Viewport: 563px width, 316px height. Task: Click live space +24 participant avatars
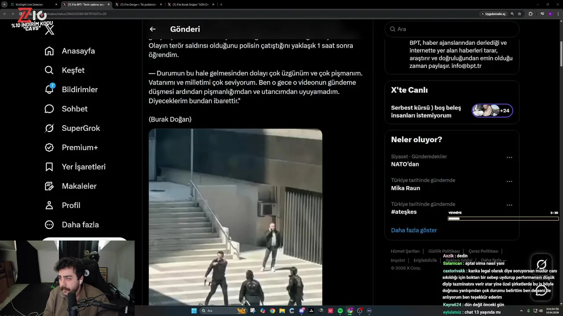click(x=492, y=111)
